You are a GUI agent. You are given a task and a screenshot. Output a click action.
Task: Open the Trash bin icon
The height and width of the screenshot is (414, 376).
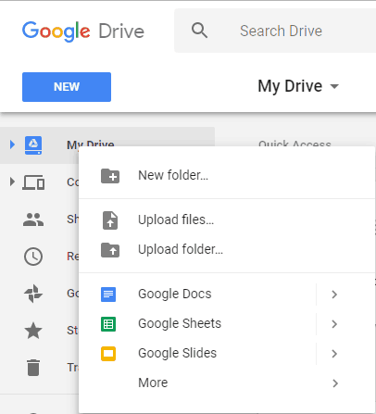[x=33, y=368]
